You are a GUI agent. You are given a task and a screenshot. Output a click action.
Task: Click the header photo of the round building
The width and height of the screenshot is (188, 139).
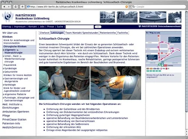(x=153, y=17)
